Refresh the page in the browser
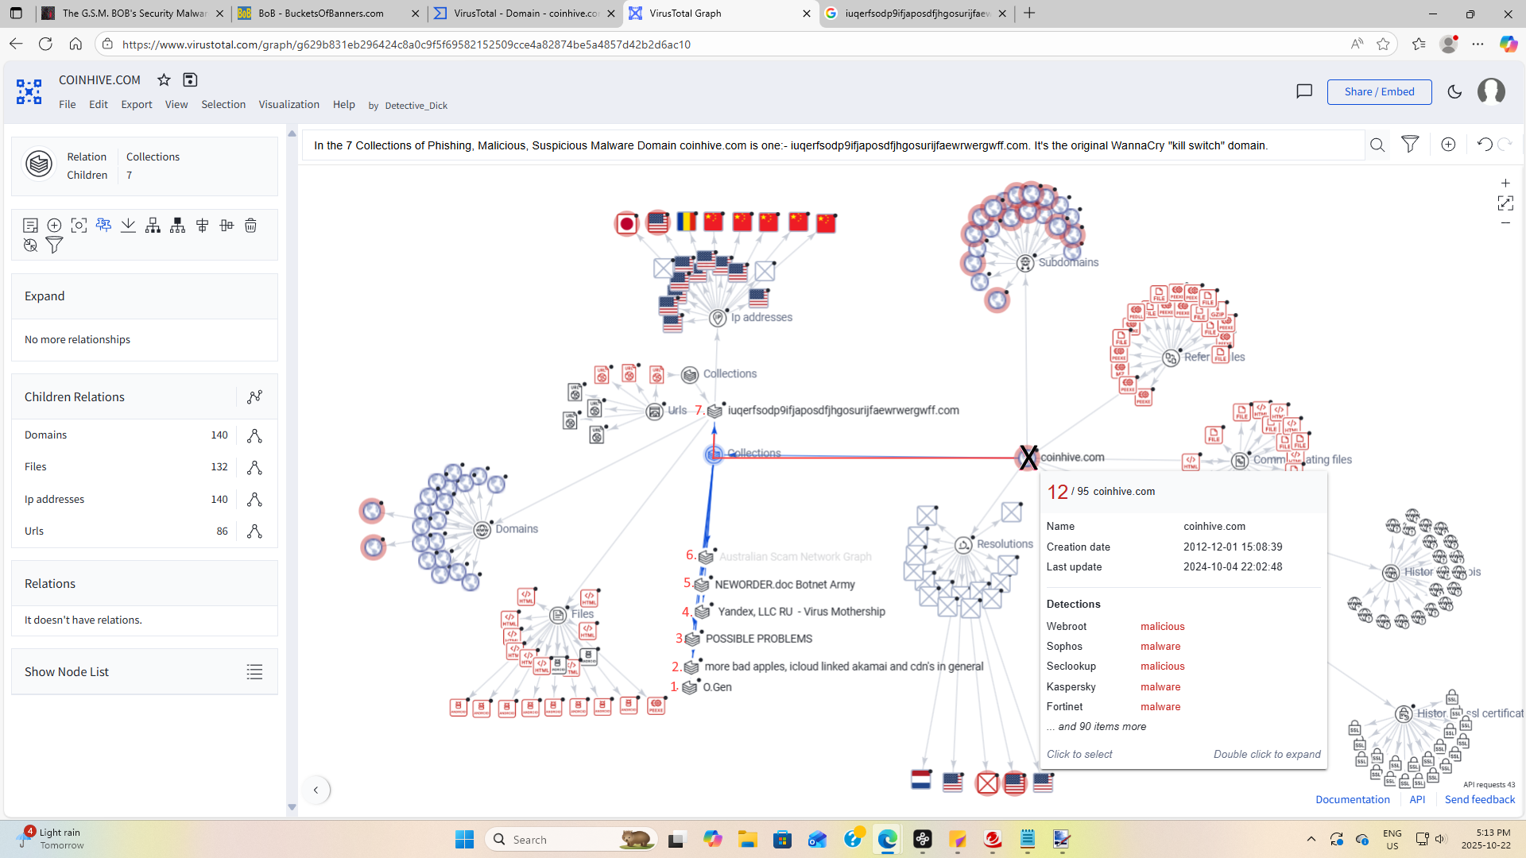 pos(45,44)
